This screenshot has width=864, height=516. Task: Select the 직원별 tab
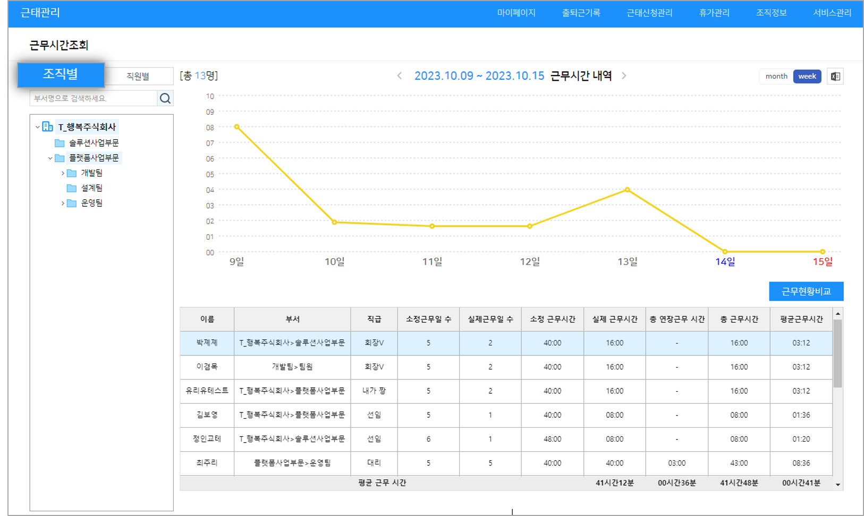138,77
